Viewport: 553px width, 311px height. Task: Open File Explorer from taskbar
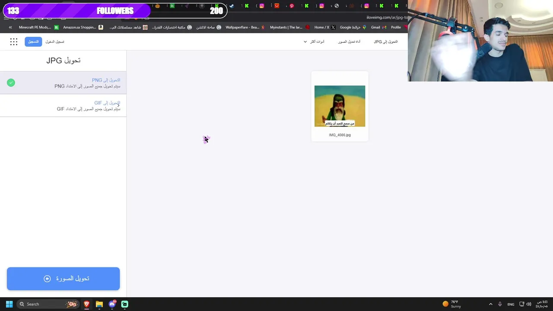pos(99,304)
